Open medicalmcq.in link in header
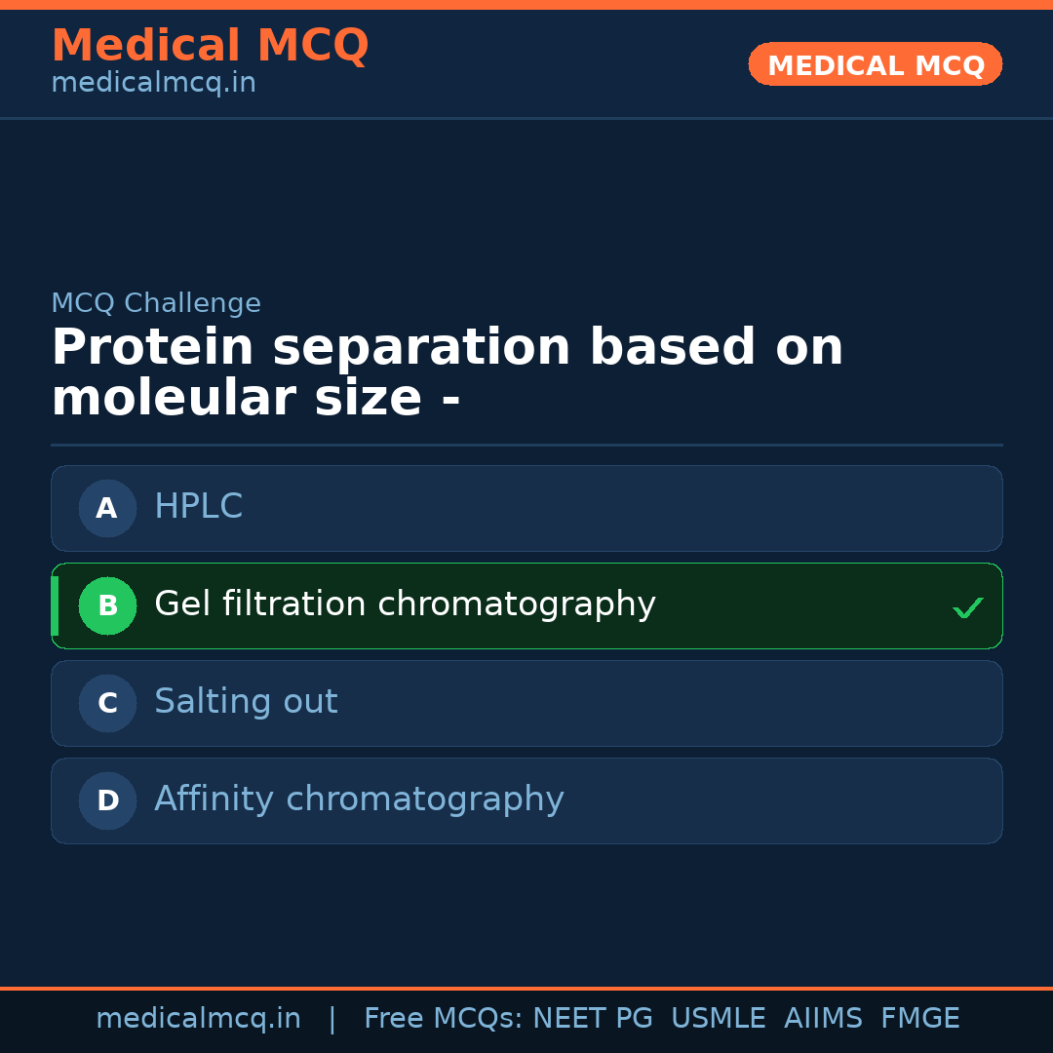Image resolution: width=1053 pixels, height=1053 pixels. (153, 84)
